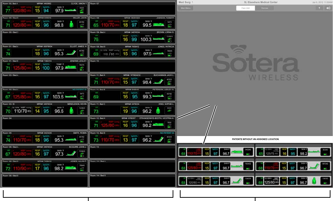Screen dimensions: 333x201
Task: Select the 103.6 skin temperature reading
Action: click(58, 97)
